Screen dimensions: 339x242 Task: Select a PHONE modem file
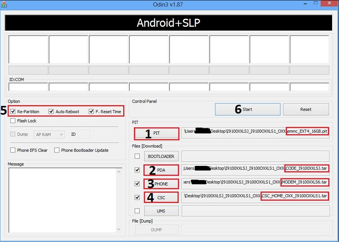(x=161, y=184)
